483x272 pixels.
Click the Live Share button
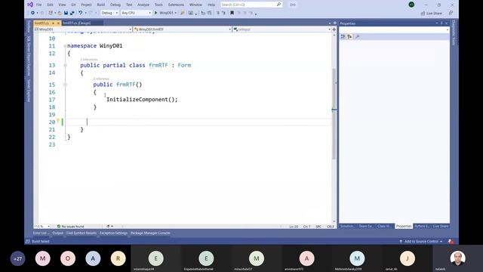tap(431, 14)
